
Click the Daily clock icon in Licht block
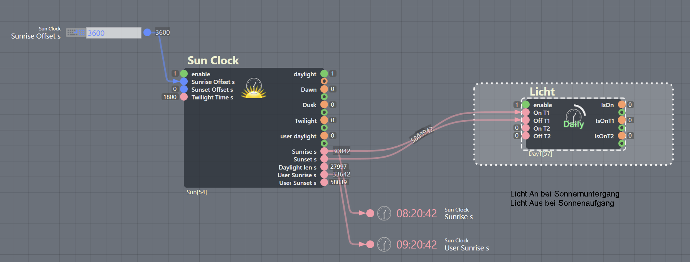[x=574, y=117]
